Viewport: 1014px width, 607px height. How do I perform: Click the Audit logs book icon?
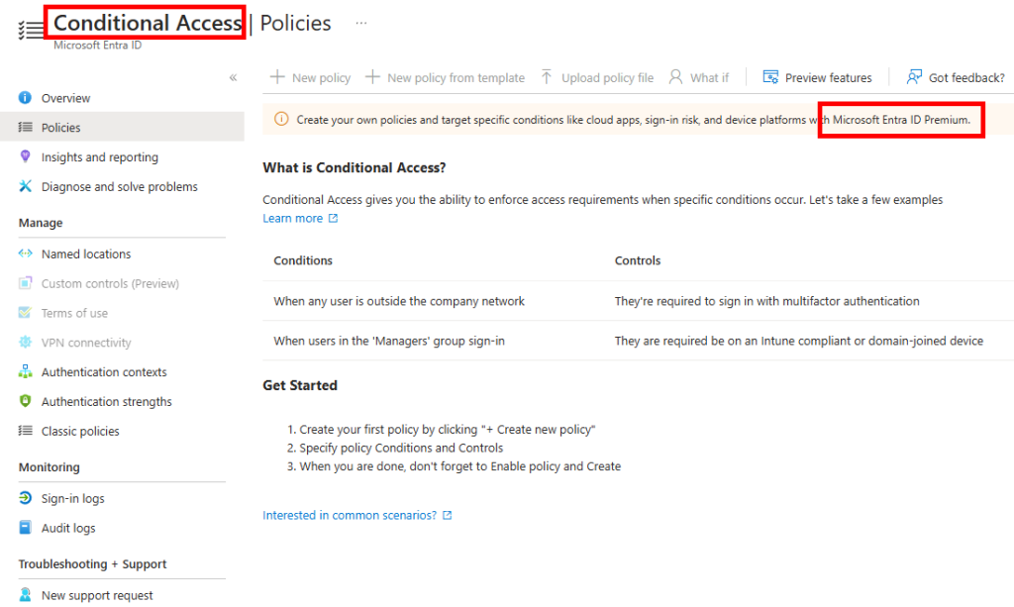click(25, 528)
